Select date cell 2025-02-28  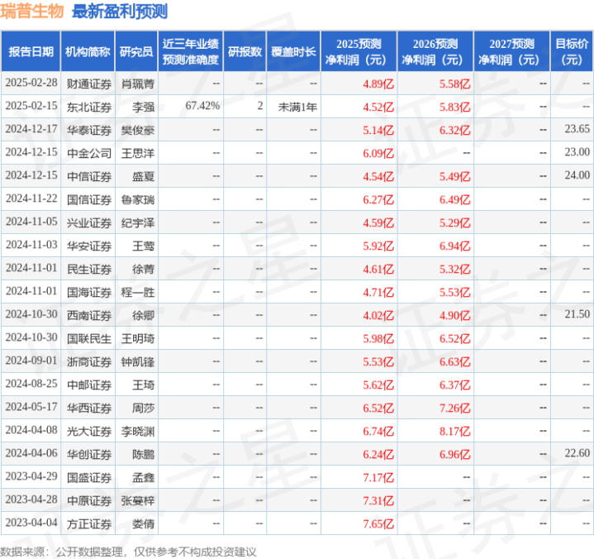(31, 83)
